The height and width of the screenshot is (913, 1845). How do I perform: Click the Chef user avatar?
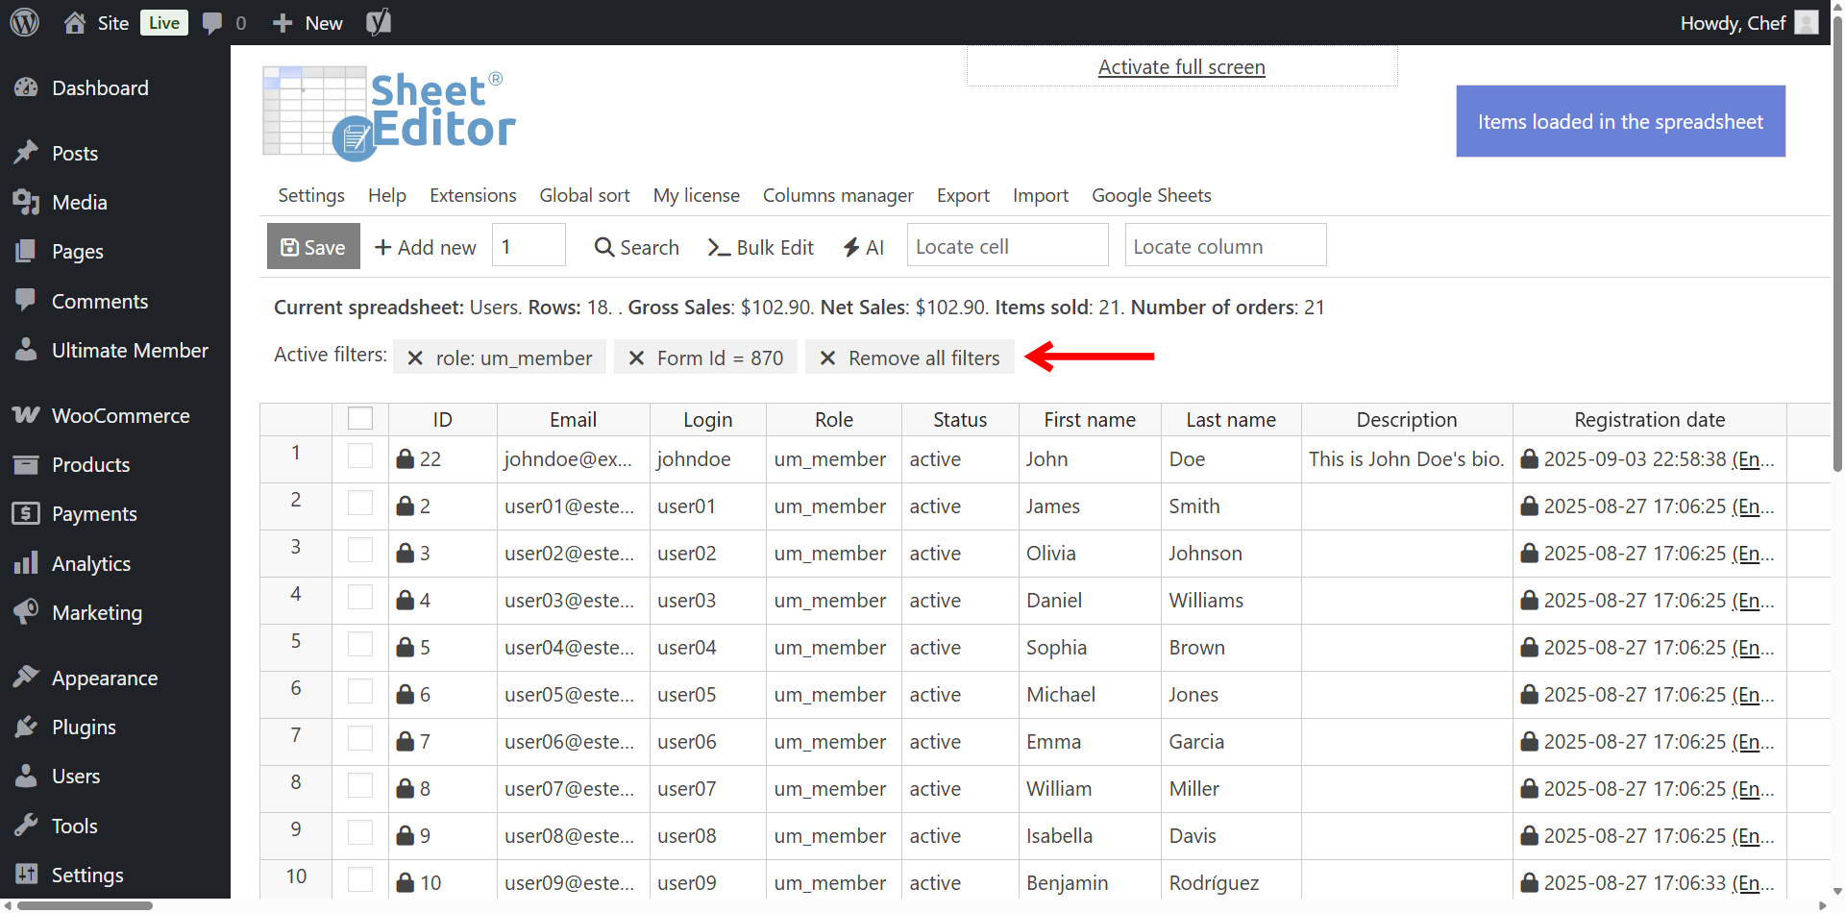click(1807, 22)
